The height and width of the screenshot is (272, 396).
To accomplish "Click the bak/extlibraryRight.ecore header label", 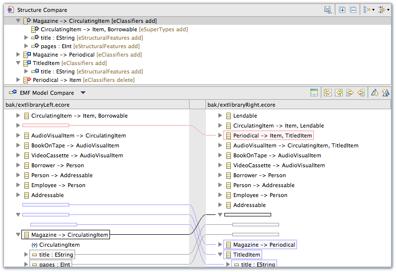I will 241,105.
